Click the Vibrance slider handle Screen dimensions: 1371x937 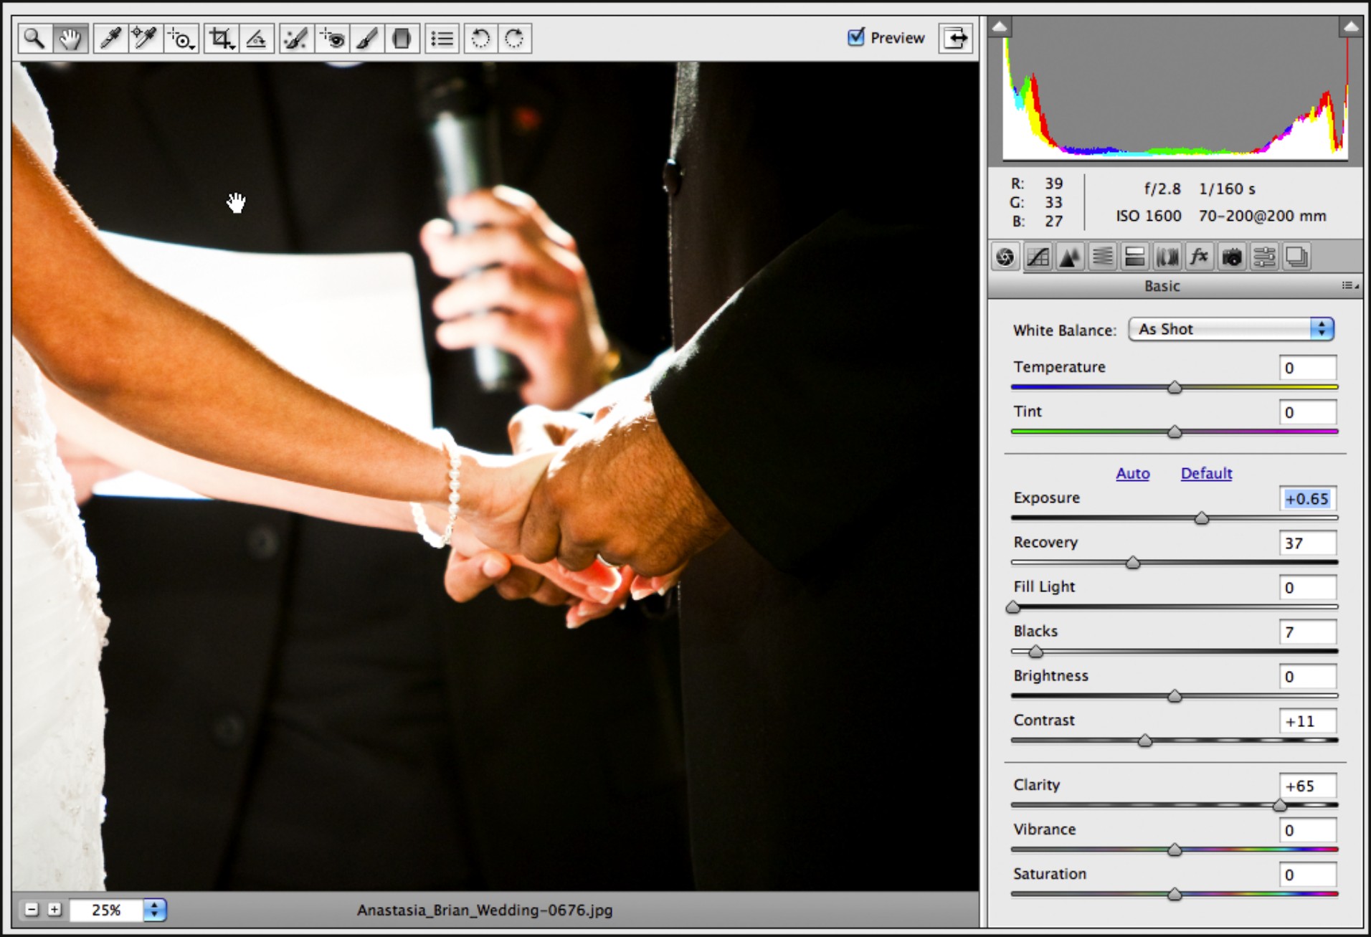click(x=1175, y=850)
